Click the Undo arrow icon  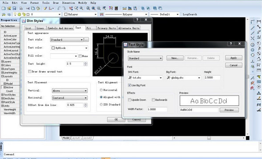click(x=59, y=8)
